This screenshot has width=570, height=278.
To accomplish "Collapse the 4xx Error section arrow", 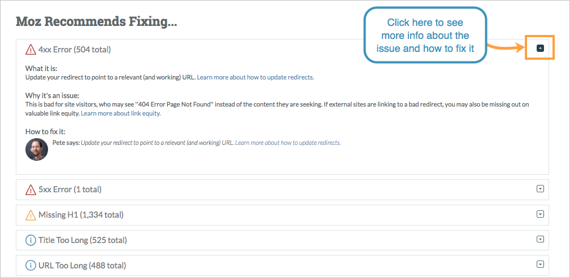I will (540, 48).
